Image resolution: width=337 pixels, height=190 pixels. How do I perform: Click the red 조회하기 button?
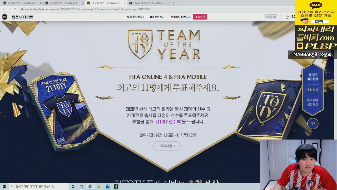pyautogui.click(x=200, y=17)
